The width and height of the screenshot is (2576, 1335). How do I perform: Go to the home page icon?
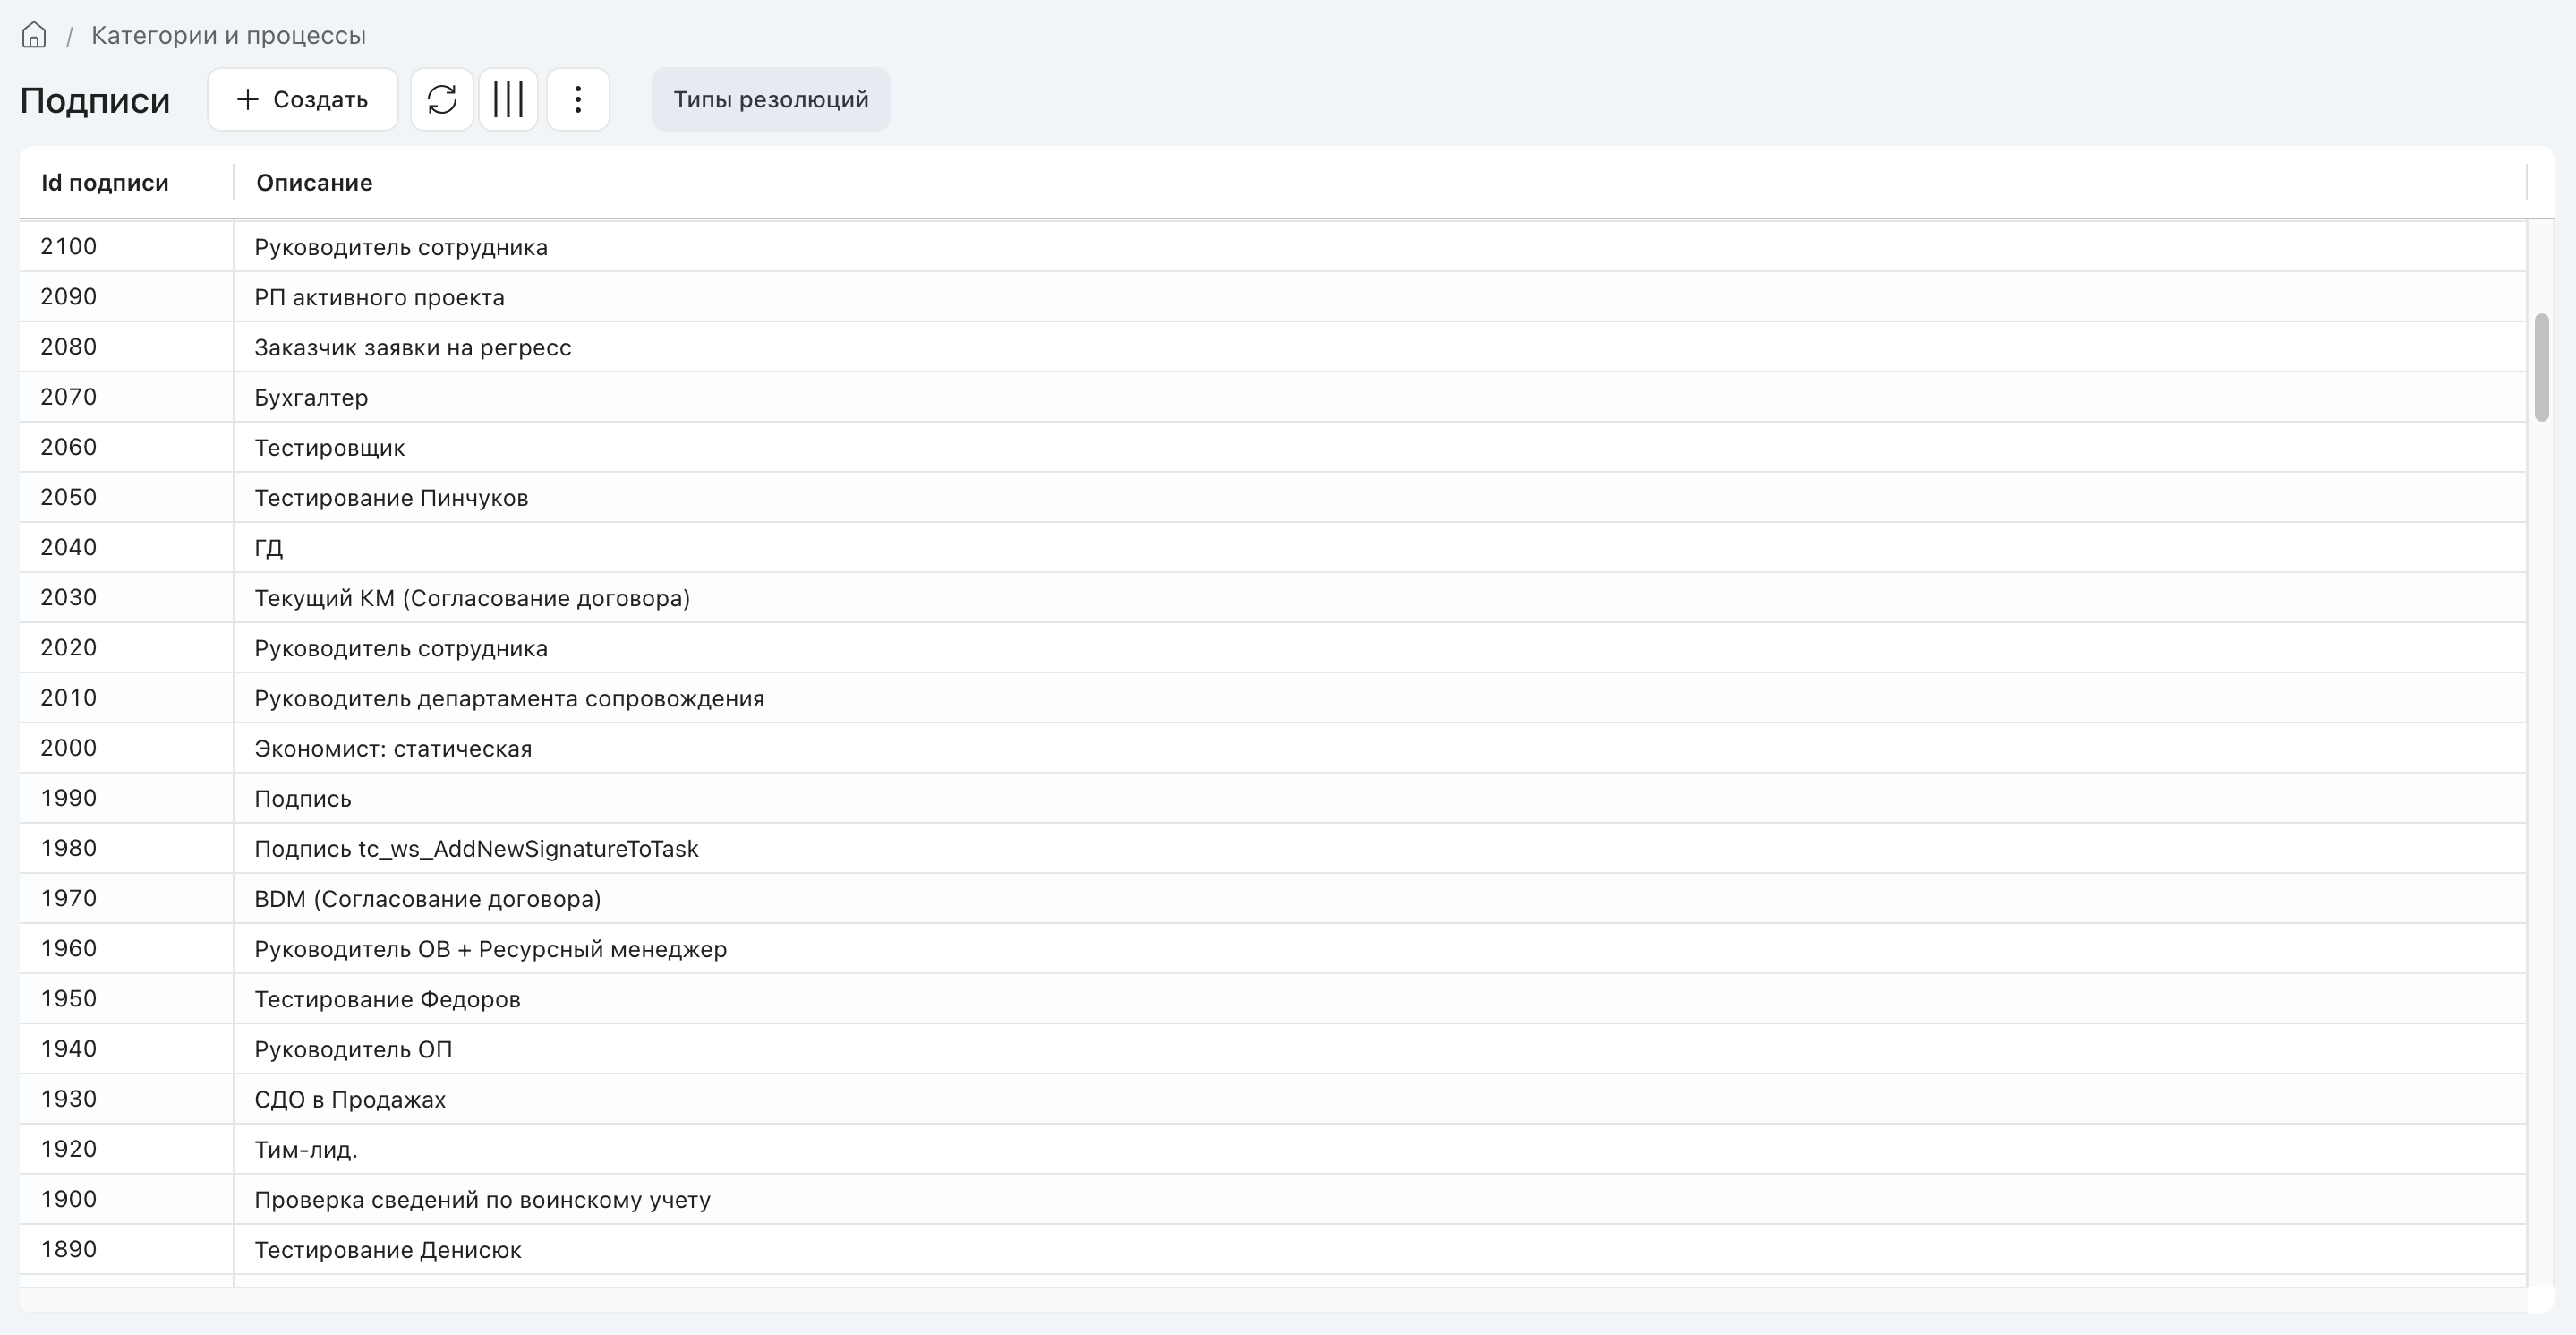(x=34, y=35)
